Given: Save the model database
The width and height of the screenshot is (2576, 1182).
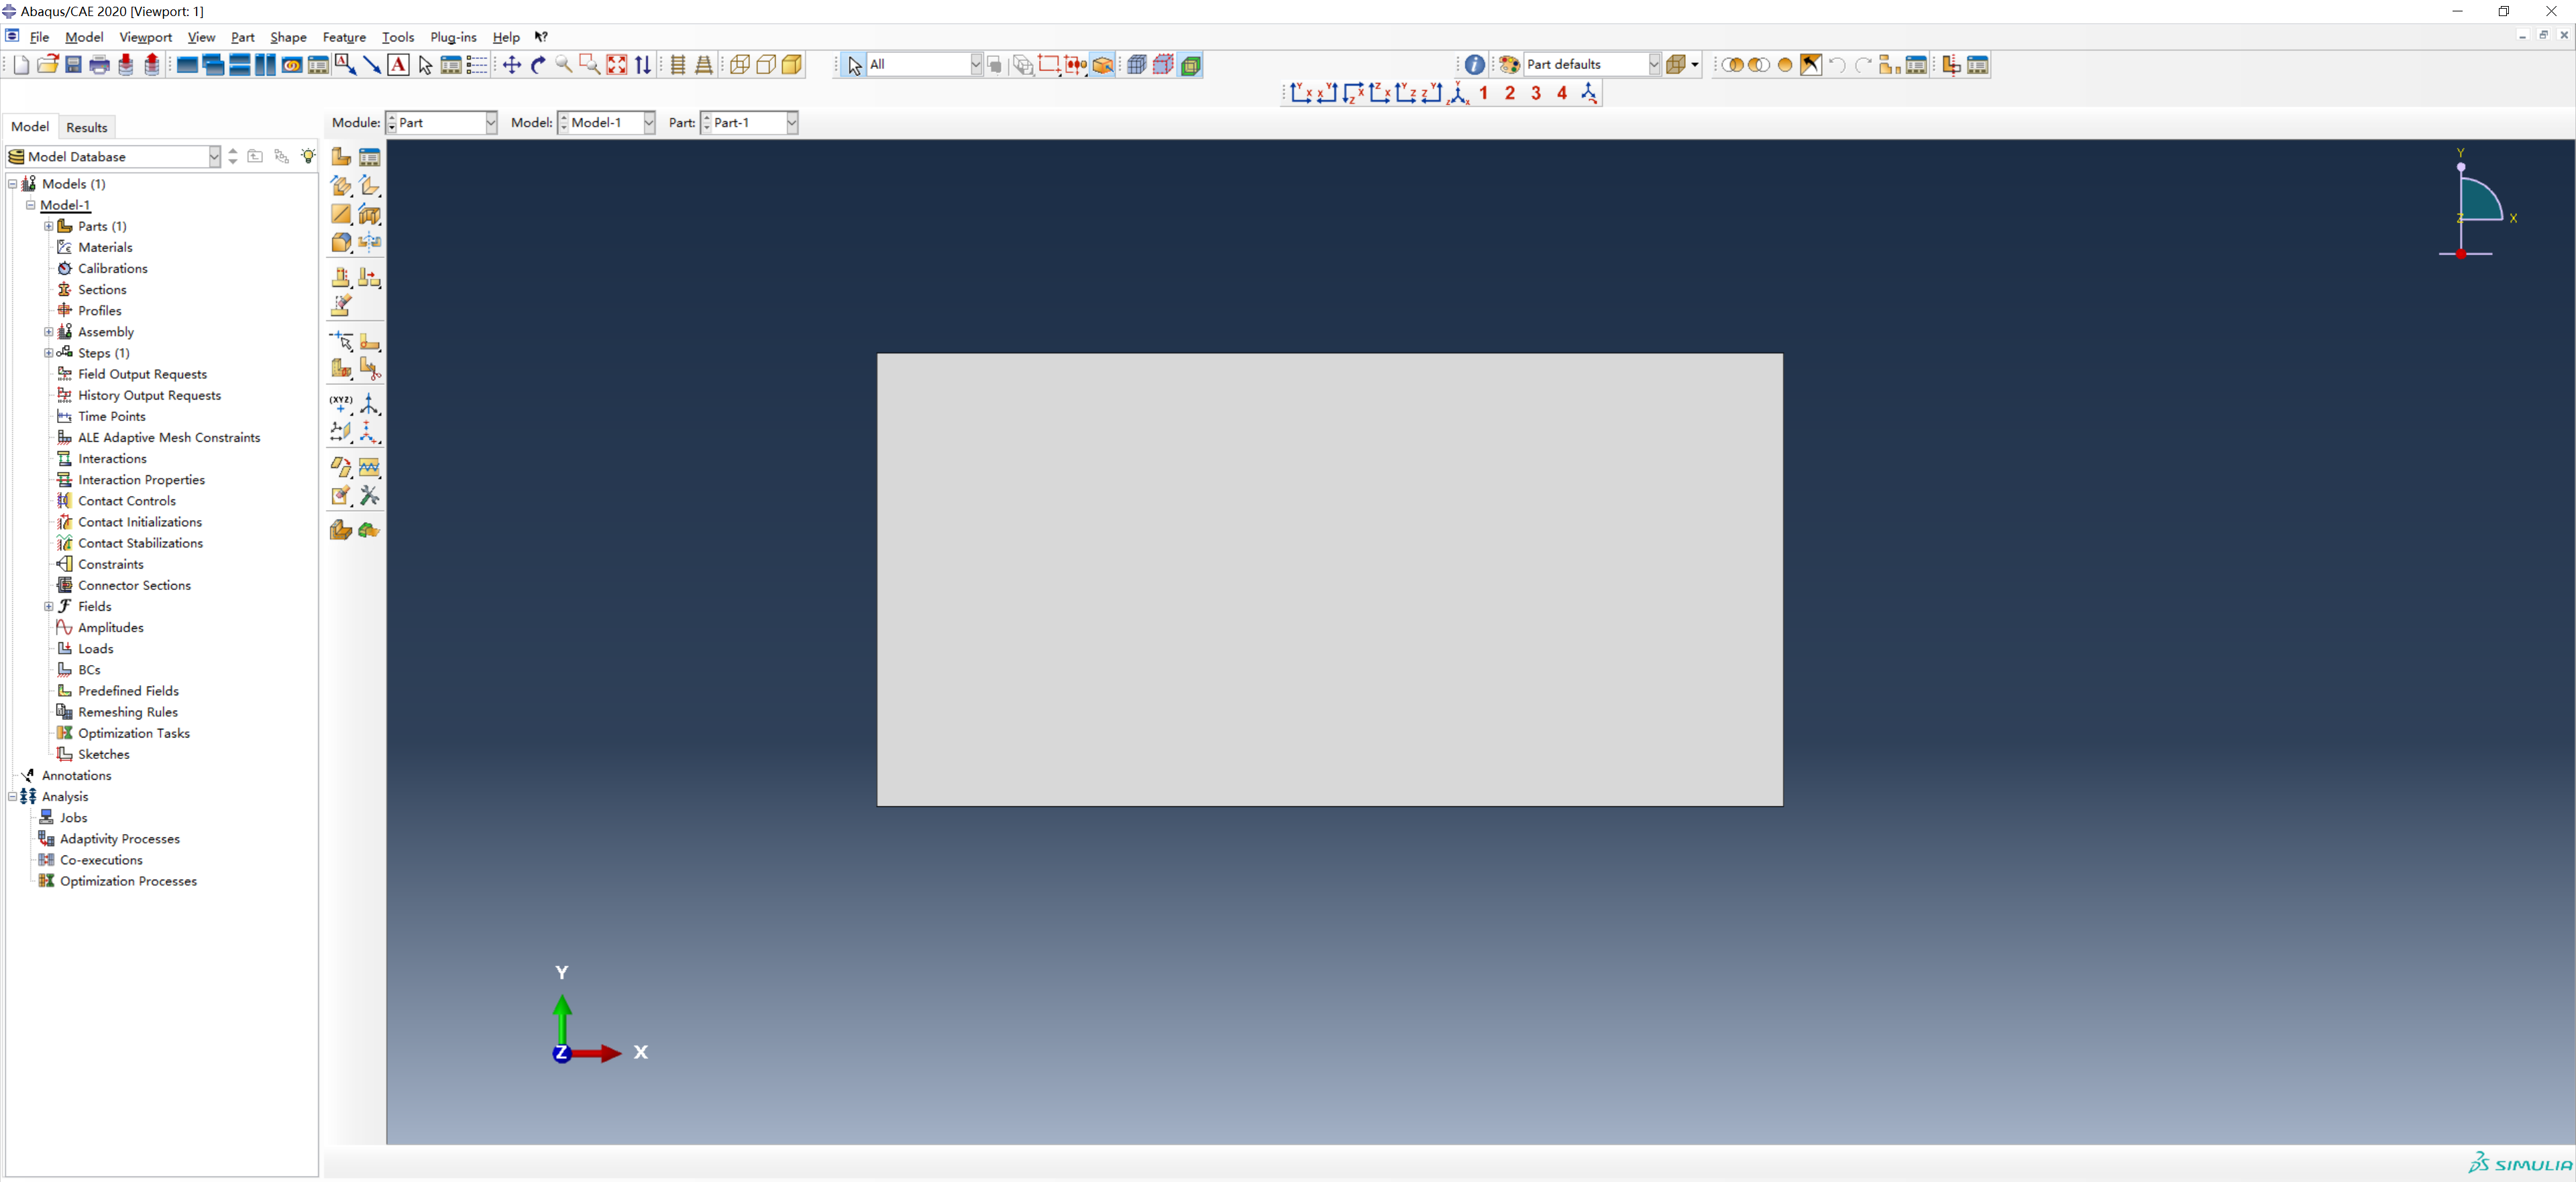Looking at the screenshot, I should pos(73,65).
